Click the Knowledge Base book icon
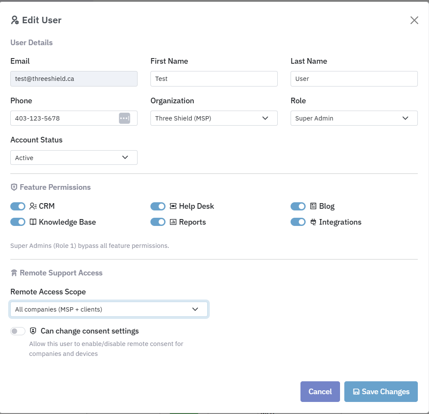This screenshot has height=414, width=429. 33,222
